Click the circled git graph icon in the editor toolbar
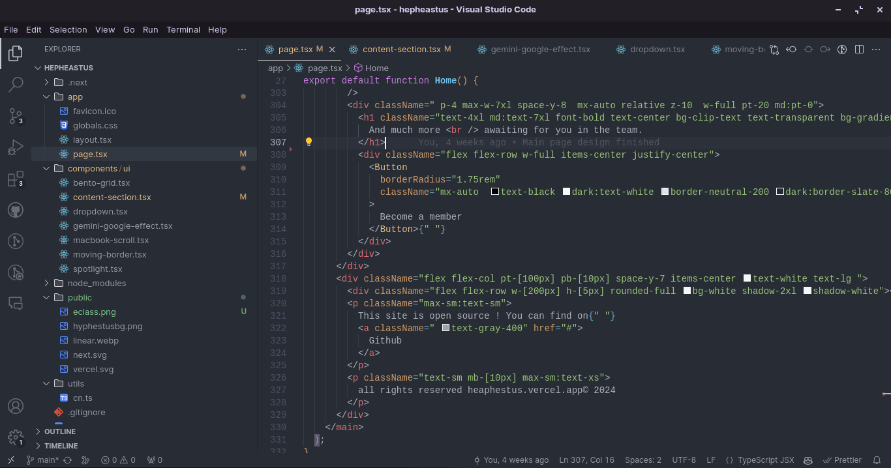Viewport: 891px width, 468px height. pyautogui.click(x=842, y=50)
